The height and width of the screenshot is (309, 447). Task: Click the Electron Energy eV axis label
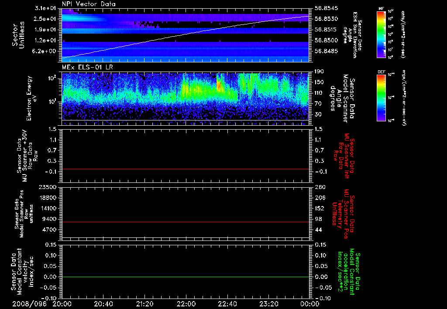click(30, 98)
